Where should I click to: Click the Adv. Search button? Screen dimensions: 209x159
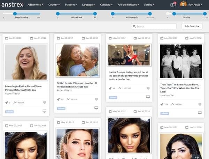pos(192,26)
